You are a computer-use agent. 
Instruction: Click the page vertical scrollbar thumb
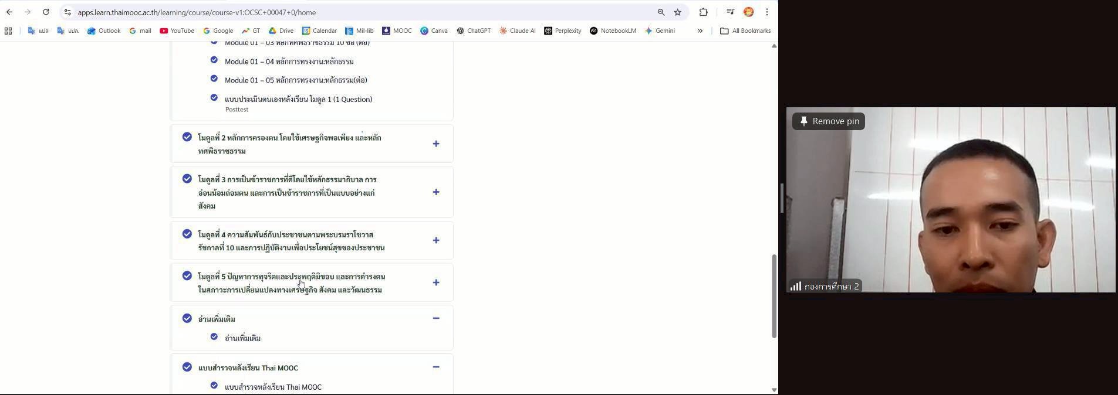pyautogui.click(x=774, y=296)
